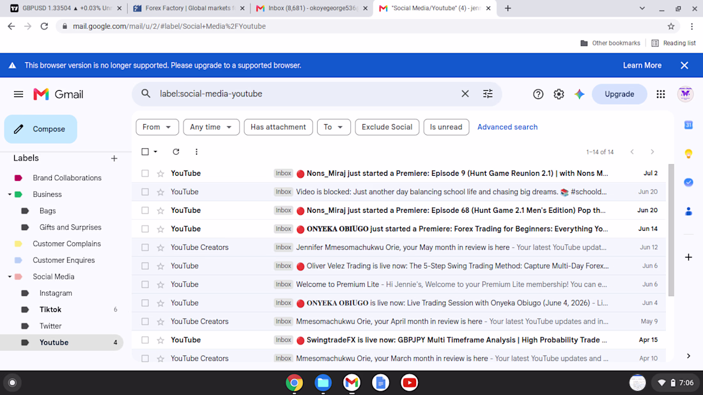Toggle the Is unread filter chip

445,127
